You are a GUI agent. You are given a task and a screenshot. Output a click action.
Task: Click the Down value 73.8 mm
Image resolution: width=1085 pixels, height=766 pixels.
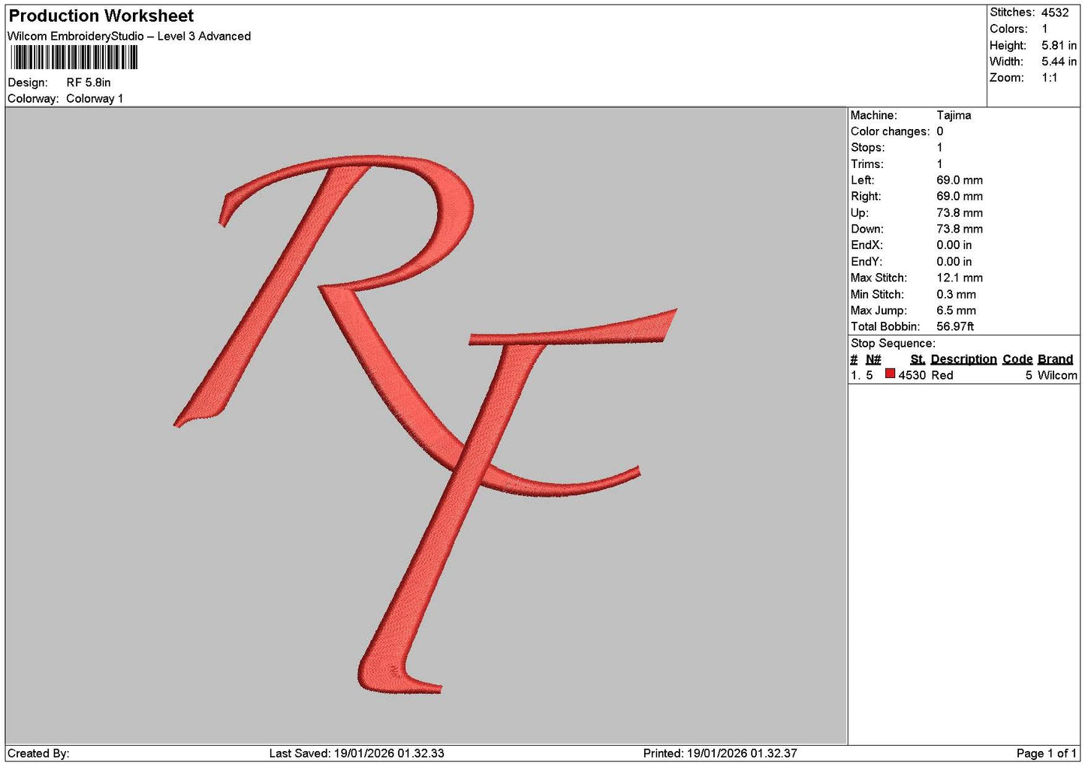[960, 229]
